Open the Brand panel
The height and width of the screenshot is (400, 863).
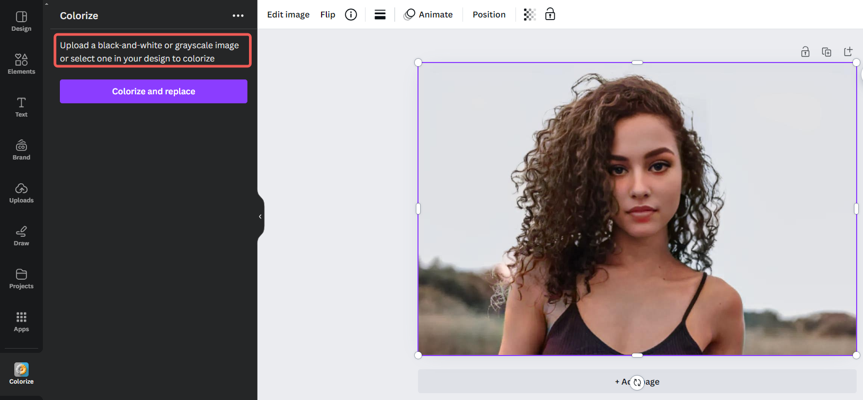(x=21, y=149)
